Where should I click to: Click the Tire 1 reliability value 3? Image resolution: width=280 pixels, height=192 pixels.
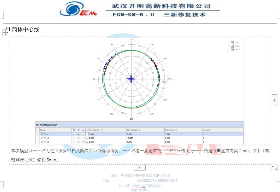[204, 134]
